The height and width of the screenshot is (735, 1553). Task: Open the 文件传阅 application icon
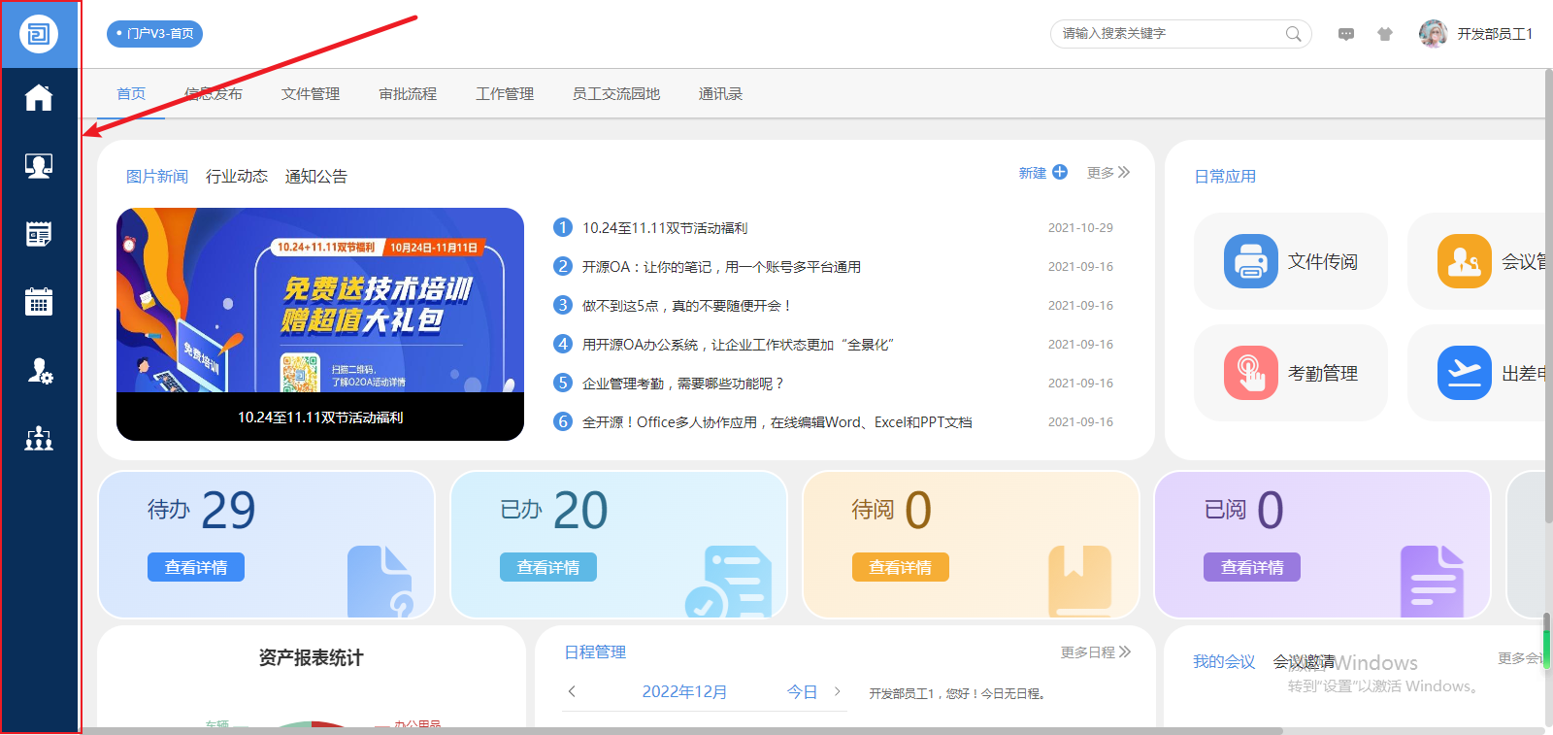1251,261
